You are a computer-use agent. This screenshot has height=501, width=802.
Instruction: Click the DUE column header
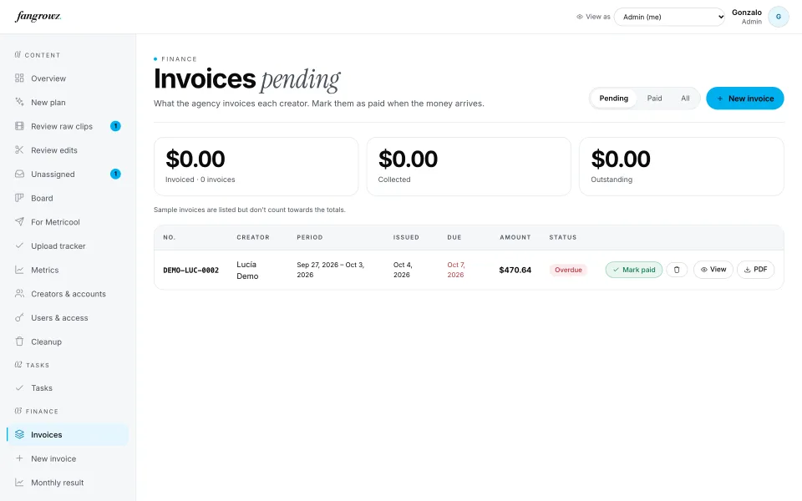(x=454, y=237)
